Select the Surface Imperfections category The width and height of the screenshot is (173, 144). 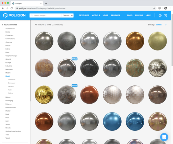click(x=13, y=131)
